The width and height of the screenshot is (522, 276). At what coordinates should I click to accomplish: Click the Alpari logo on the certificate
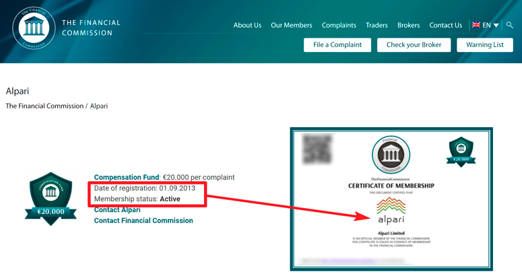pos(391,211)
